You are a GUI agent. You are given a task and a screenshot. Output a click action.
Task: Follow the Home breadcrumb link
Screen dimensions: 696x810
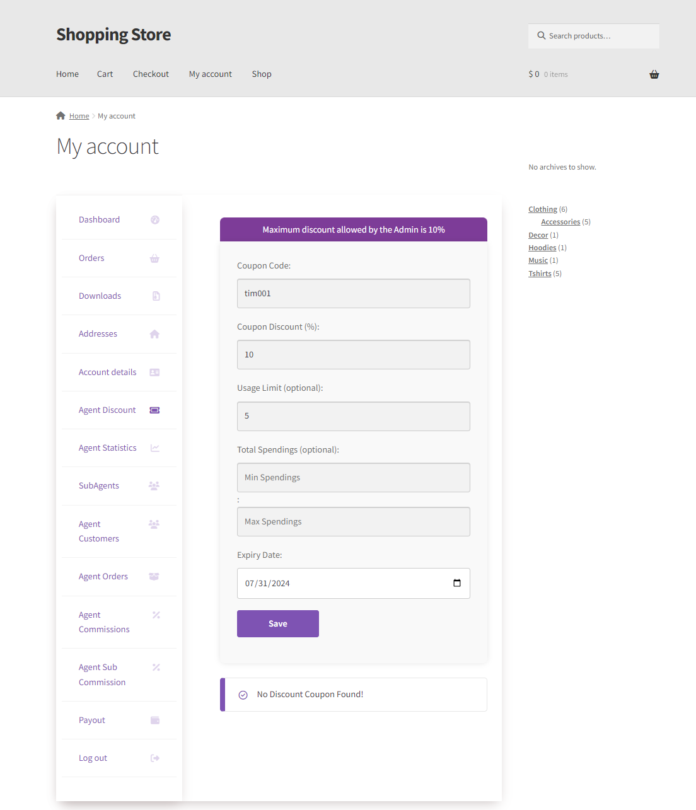(x=79, y=116)
